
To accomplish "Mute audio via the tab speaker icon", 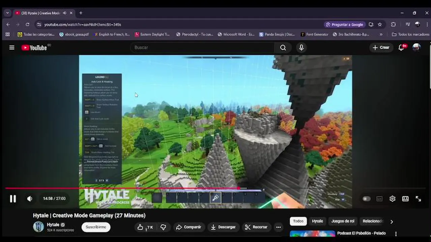I will 64,13.
